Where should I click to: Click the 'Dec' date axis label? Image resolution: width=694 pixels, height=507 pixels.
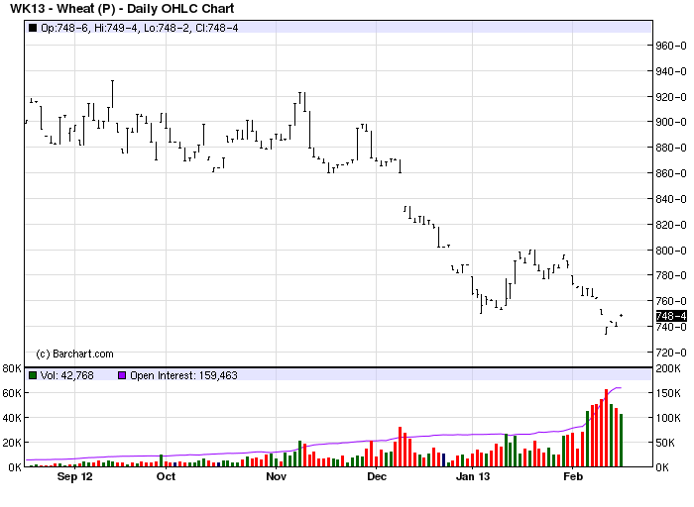[x=377, y=476]
